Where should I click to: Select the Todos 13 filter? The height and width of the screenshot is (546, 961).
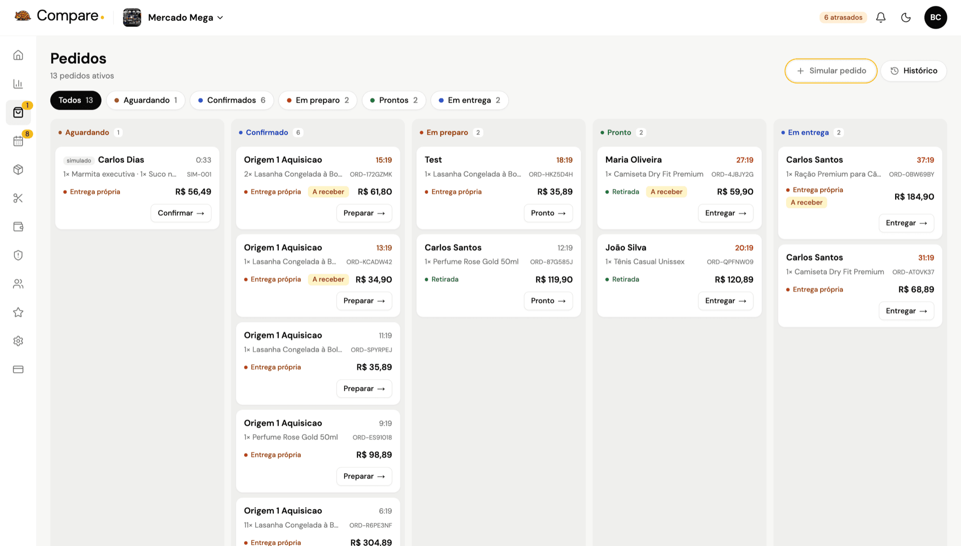pyautogui.click(x=76, y=100)
